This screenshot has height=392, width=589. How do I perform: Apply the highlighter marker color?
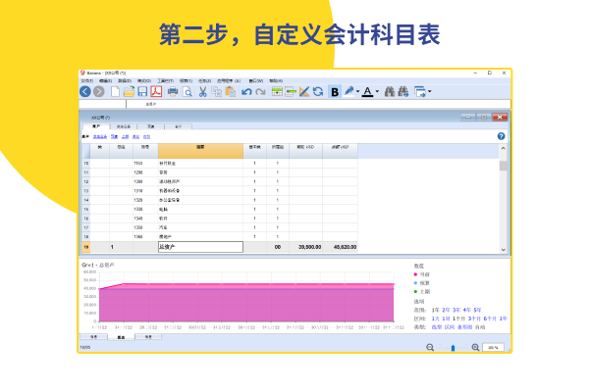coord(348,91)
